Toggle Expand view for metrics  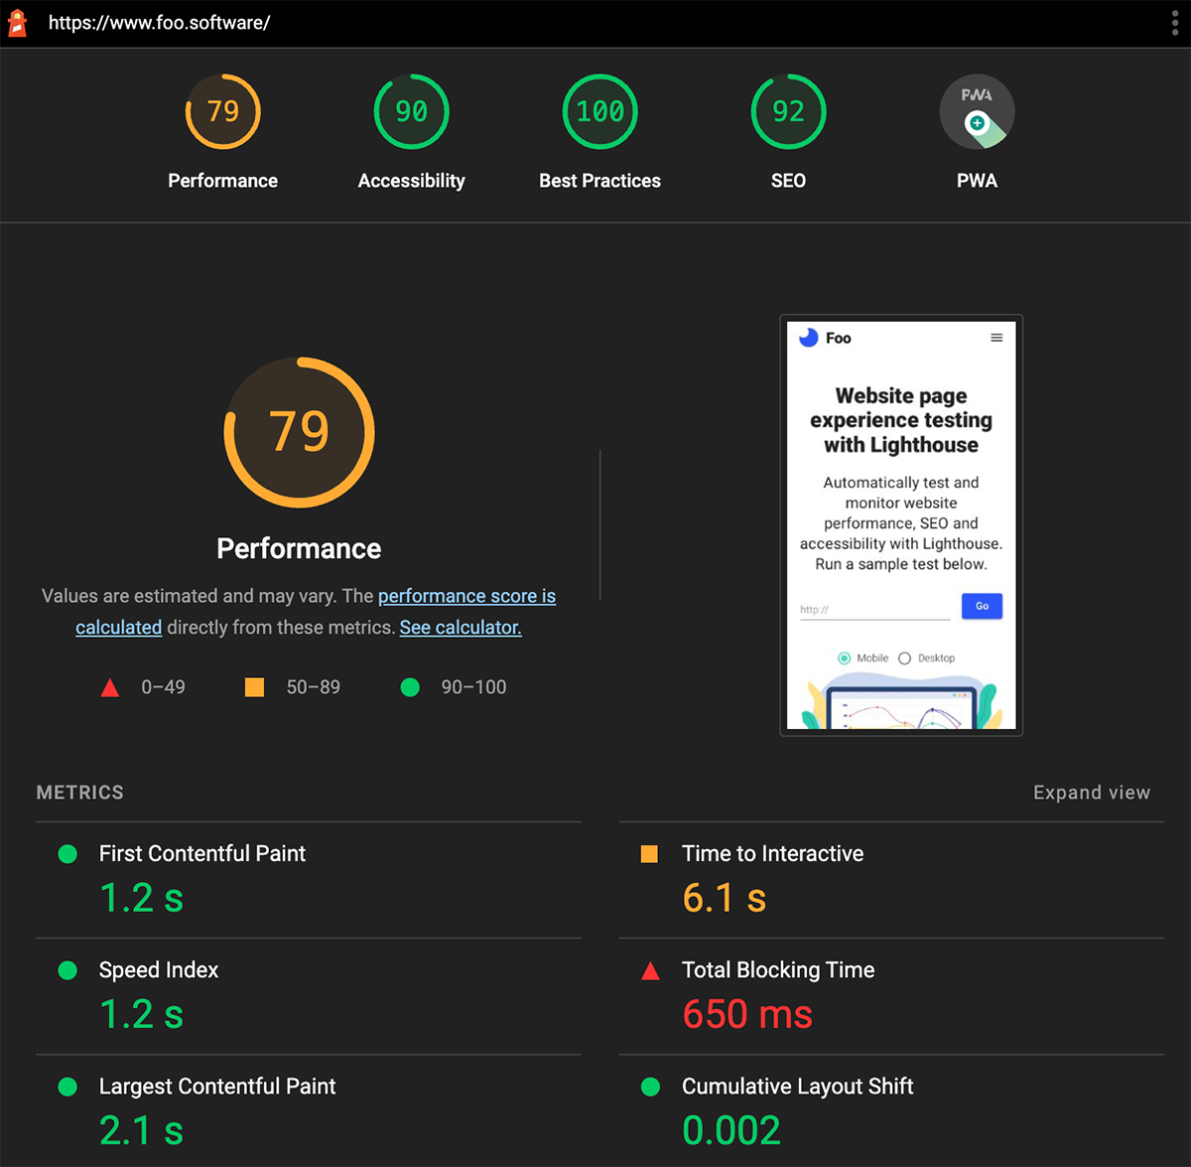point(1091,793)
